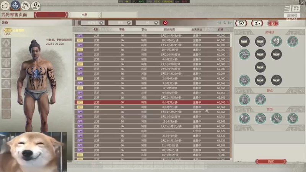306x172 pixels.
Task: Click the connected-dots hexagon button
Action: tap(257, 23)
